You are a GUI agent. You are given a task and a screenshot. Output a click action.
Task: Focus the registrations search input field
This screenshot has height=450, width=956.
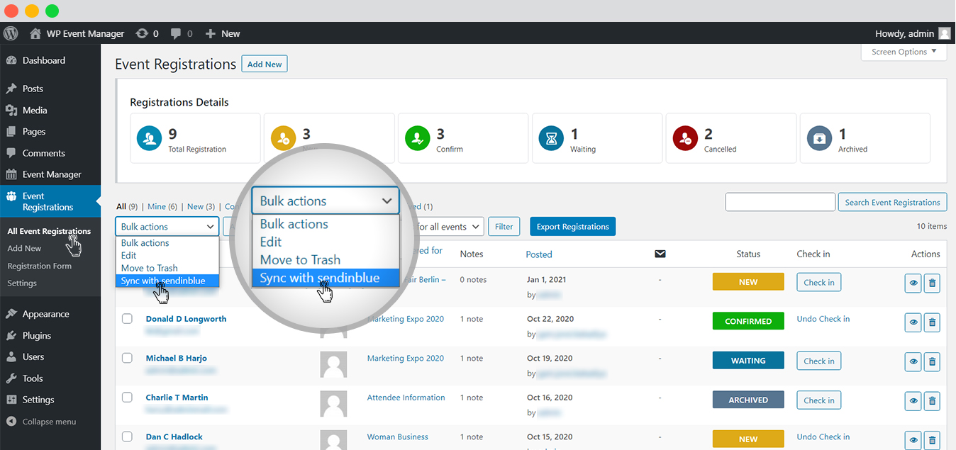(780, 202)
